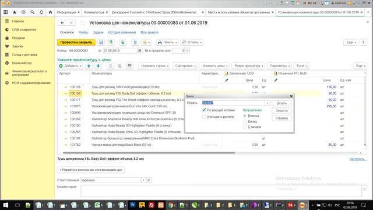Click Справка button in search dialog

click(281, 118)
